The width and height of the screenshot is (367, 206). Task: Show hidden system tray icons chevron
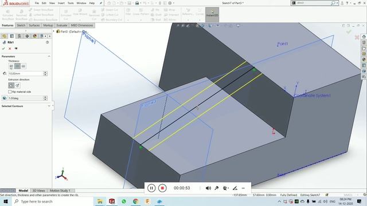[x=279, y=201]
